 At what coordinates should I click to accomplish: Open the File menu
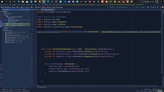(x=4, y=5)
